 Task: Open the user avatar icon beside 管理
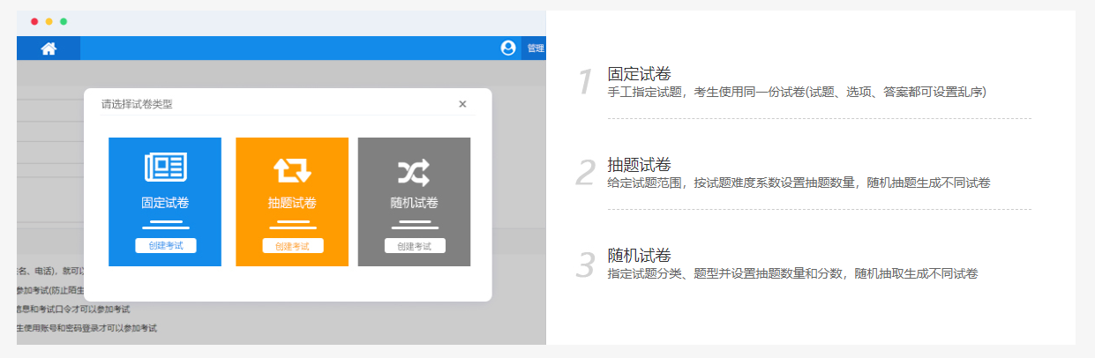pyautogui.click(x=508, y=48)
